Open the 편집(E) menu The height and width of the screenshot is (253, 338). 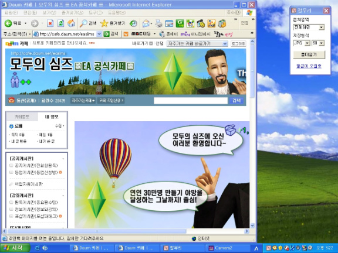[x=30, y=13]
